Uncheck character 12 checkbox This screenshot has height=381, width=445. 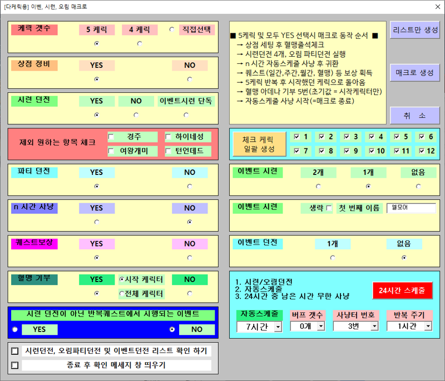coord(422,151)
